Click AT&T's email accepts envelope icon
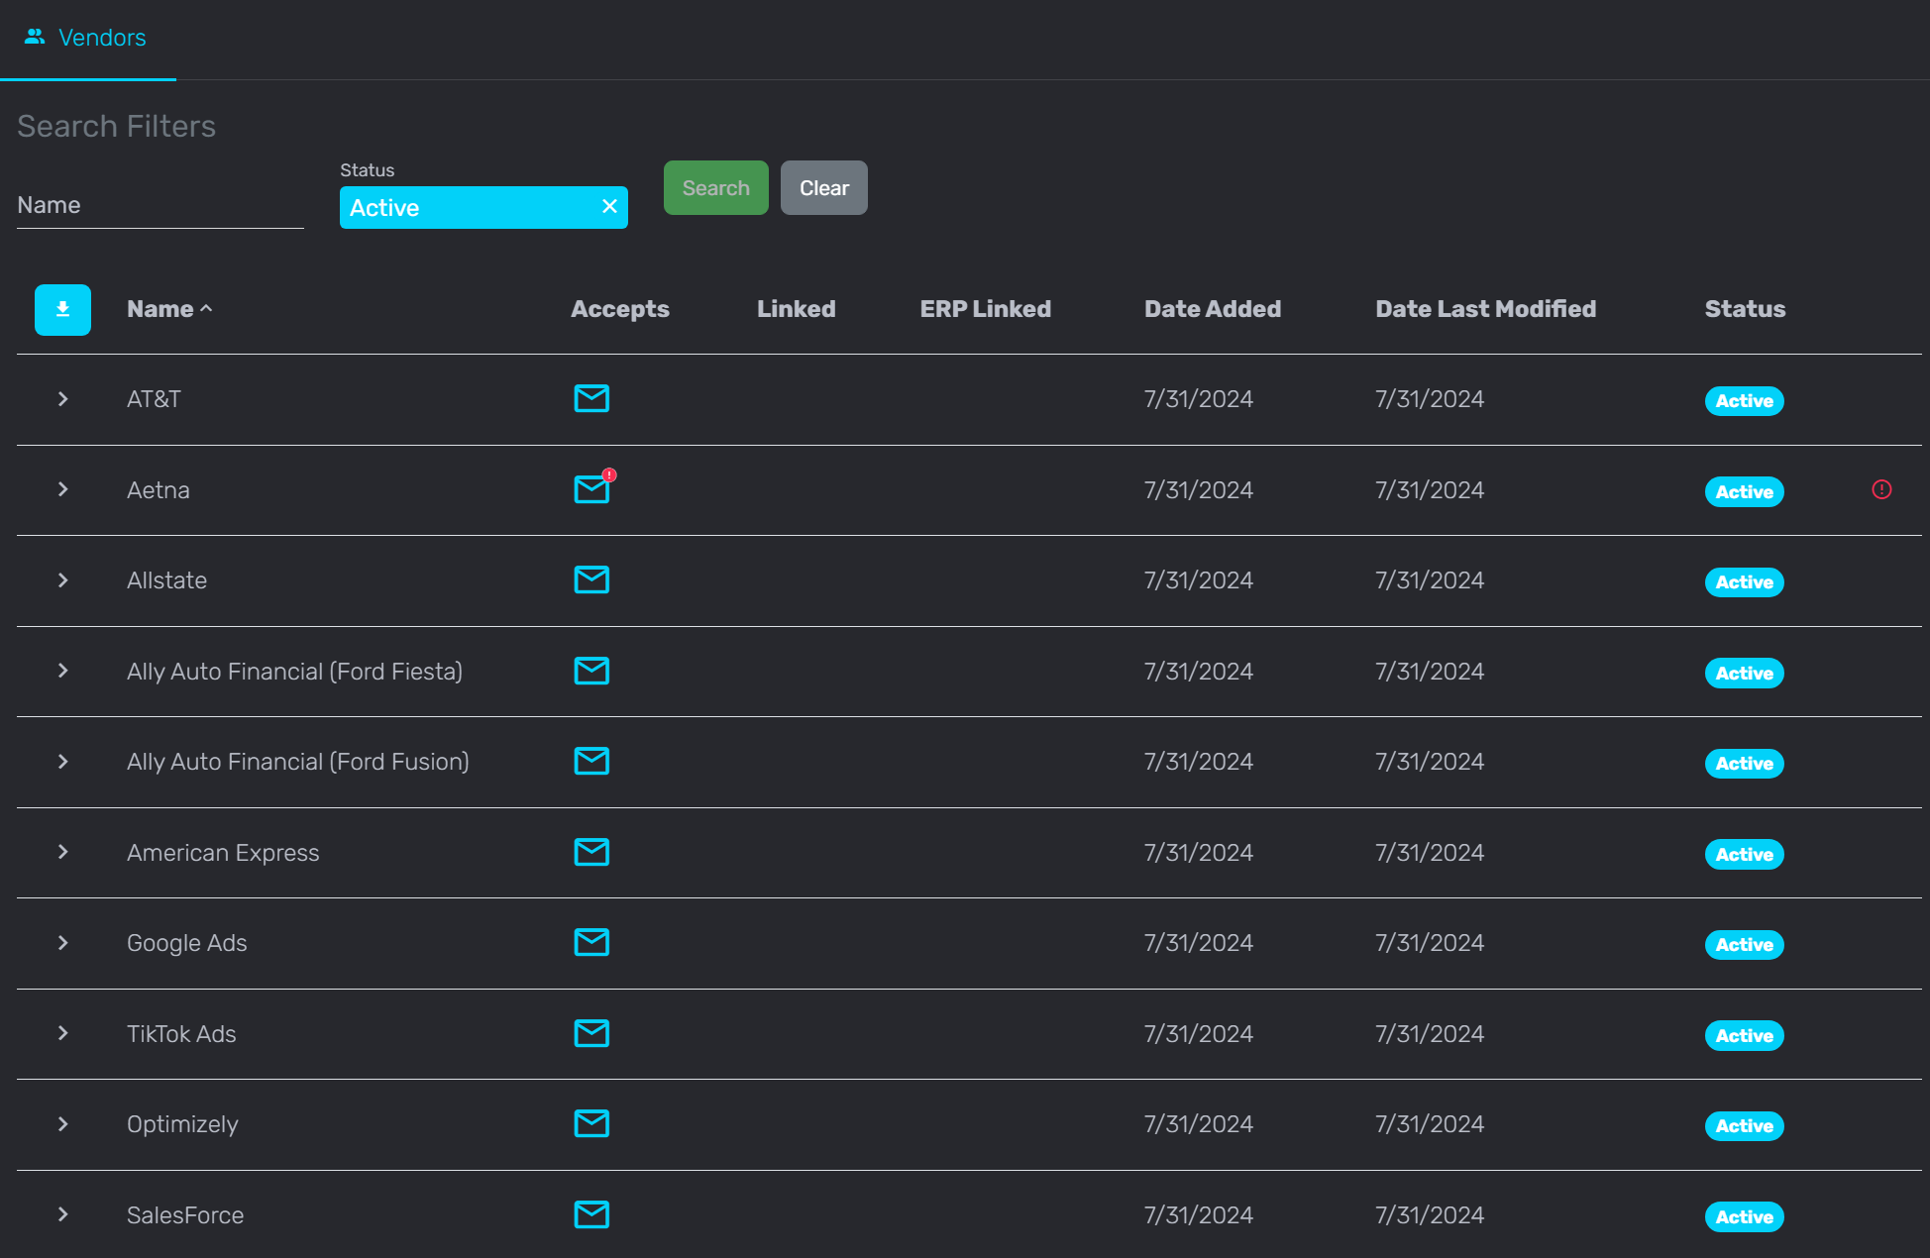 [x=591, y=398]
